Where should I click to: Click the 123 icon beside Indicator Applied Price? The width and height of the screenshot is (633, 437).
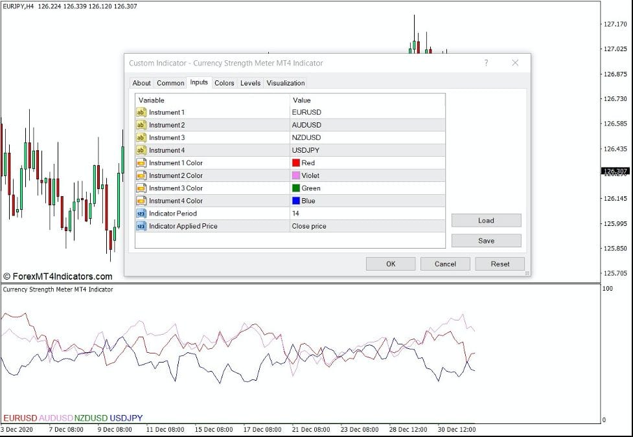142,226
